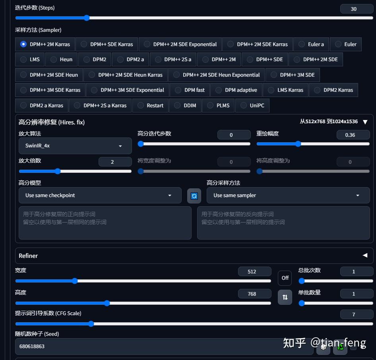Viewport: 376px width, 360px height.
Task: Open the Use same sampler dropdown
Action: coord(288,195)
